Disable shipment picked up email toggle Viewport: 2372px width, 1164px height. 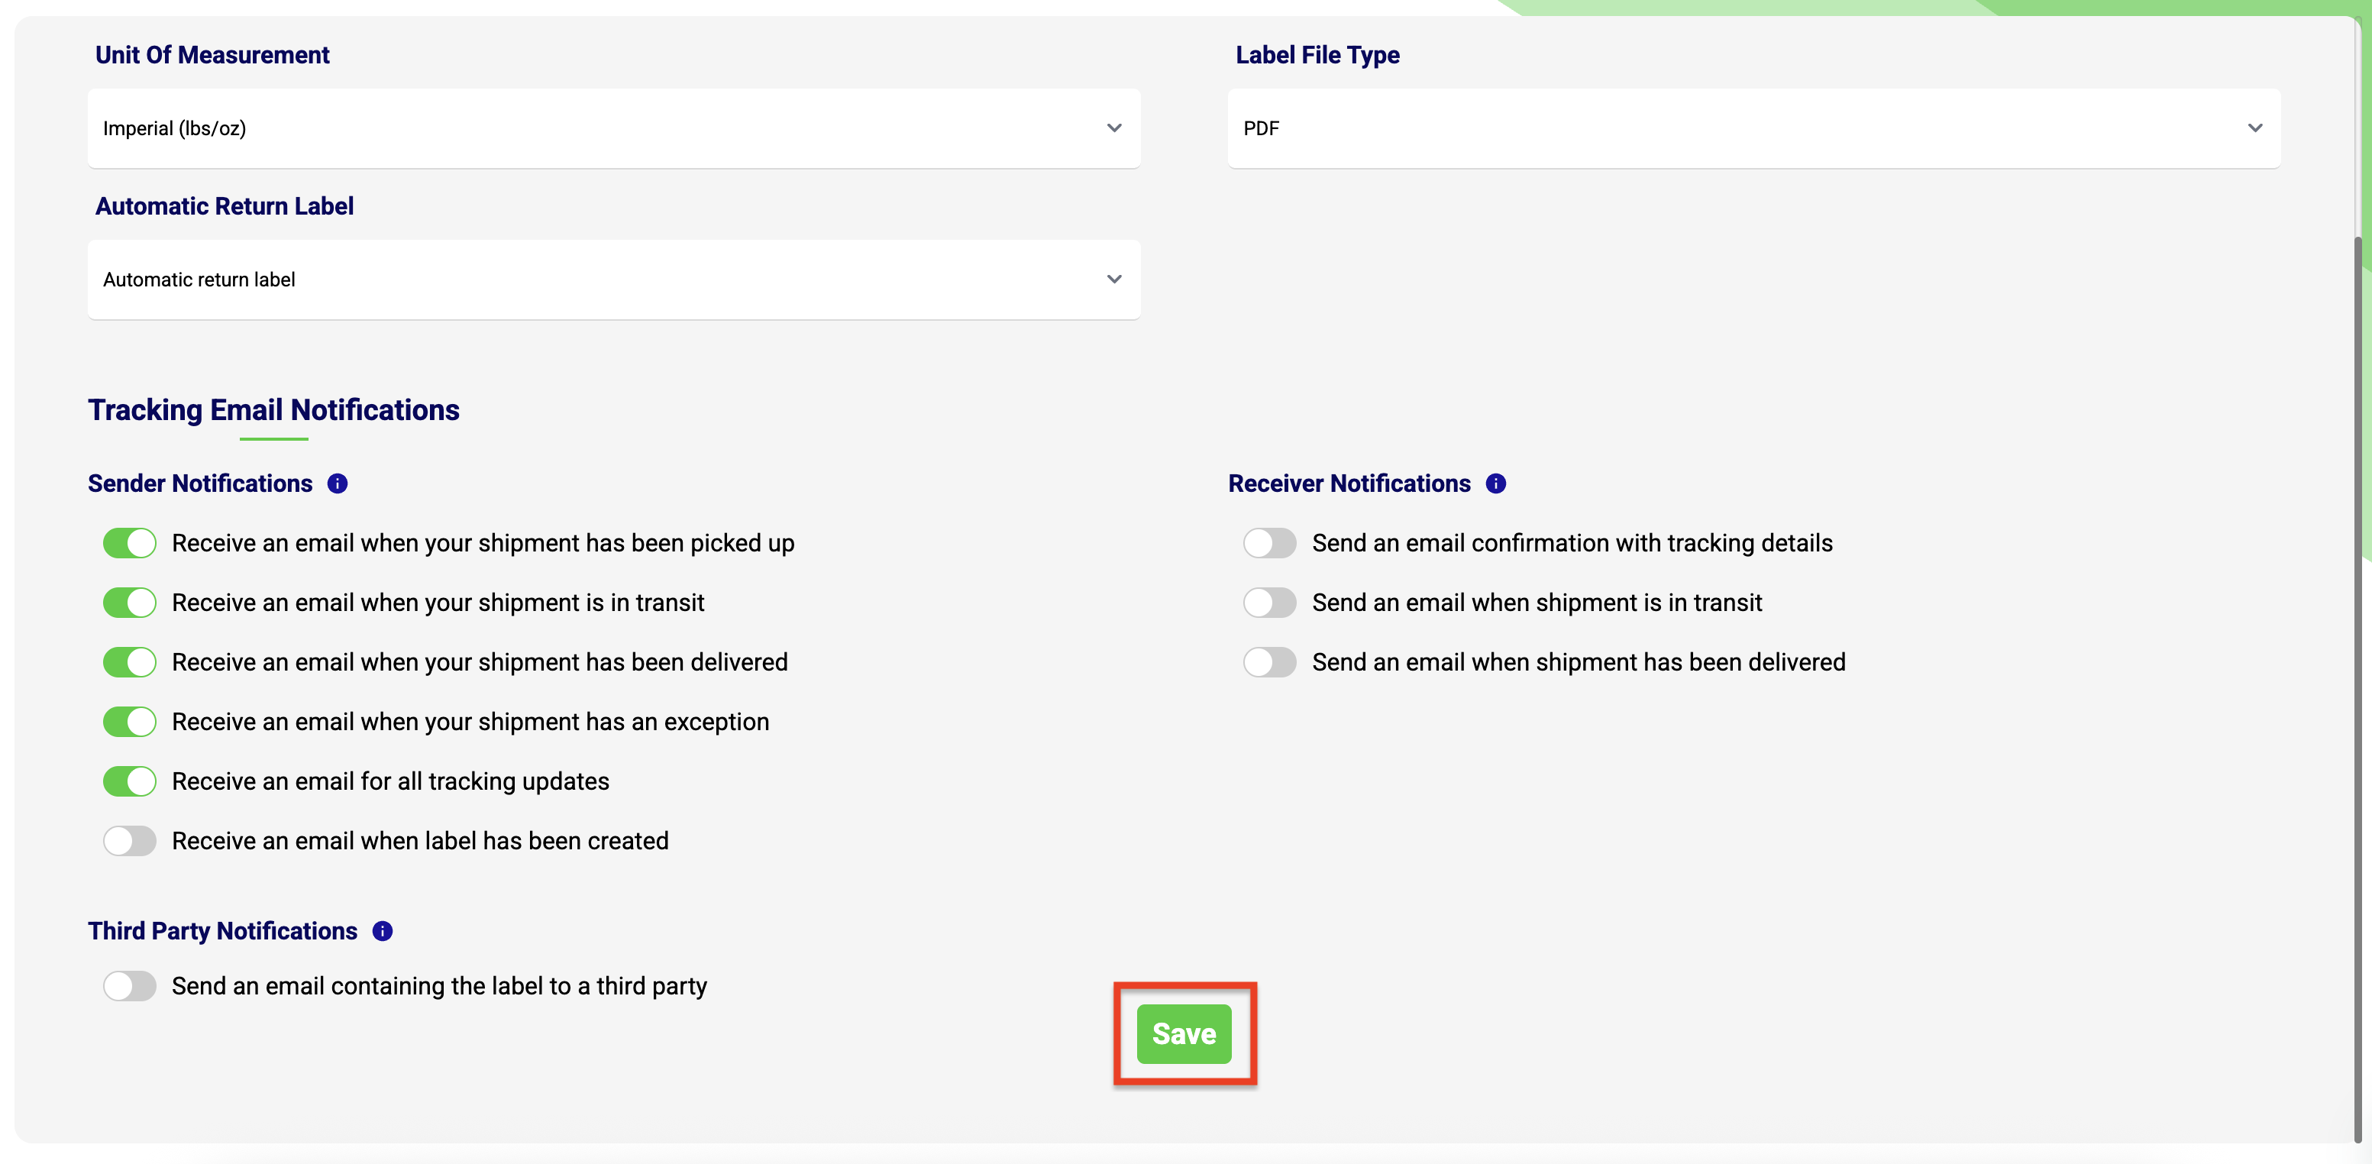pyautogui.click(x=130, y=543)
